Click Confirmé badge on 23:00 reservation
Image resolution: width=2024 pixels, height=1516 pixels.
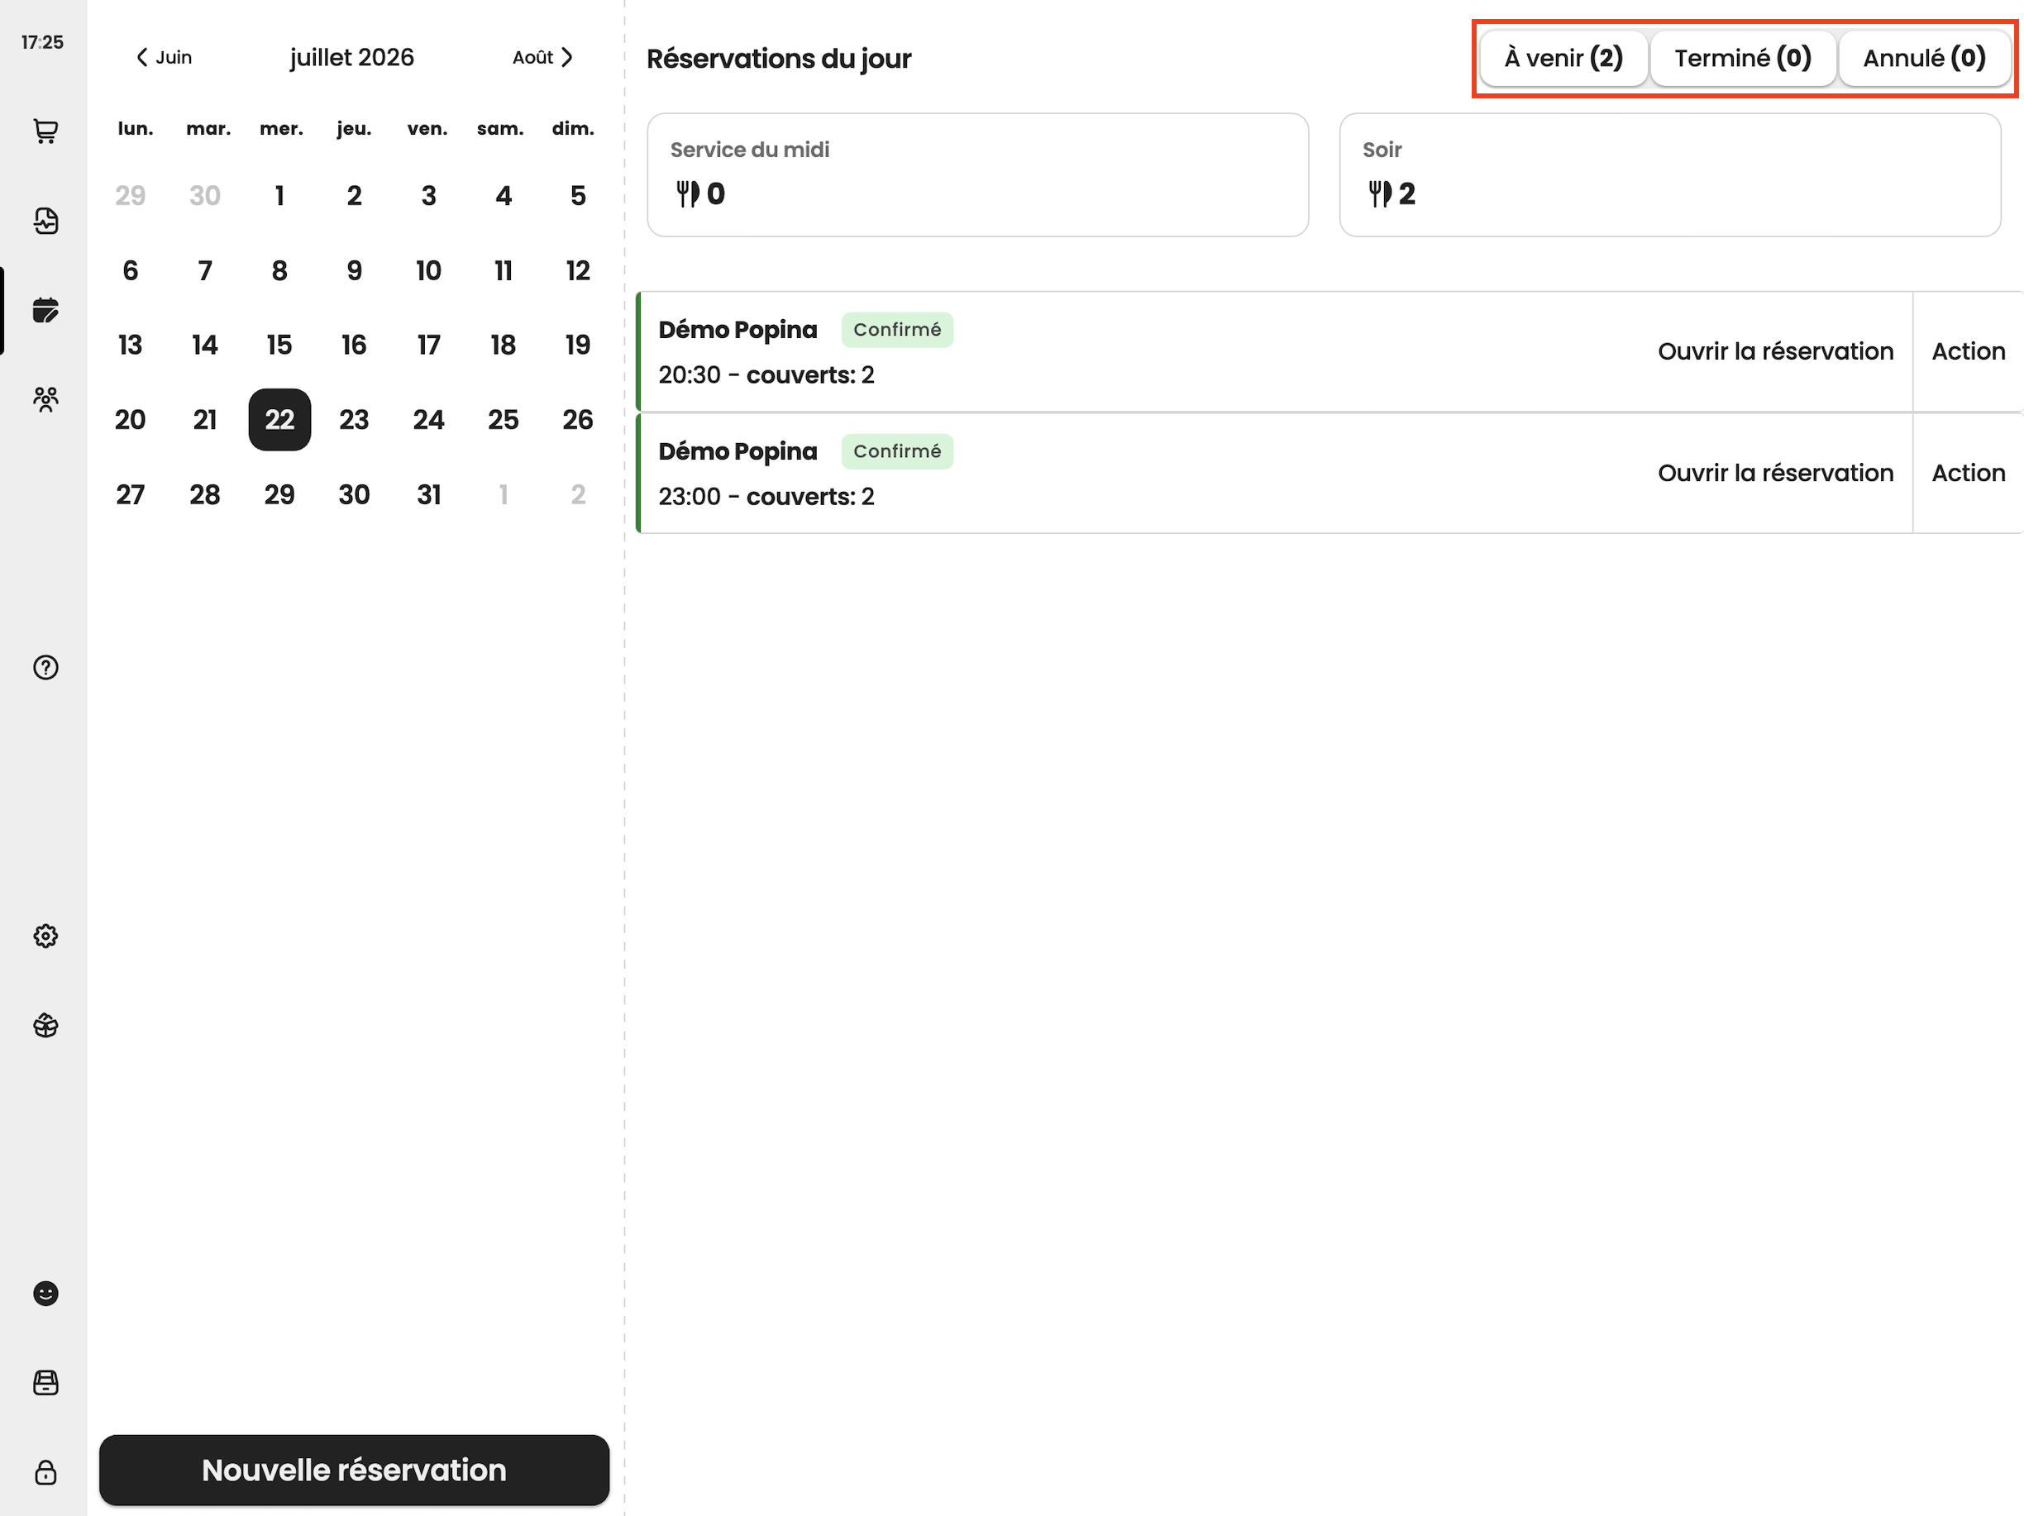pyautogui.click(x=898, y=451)
